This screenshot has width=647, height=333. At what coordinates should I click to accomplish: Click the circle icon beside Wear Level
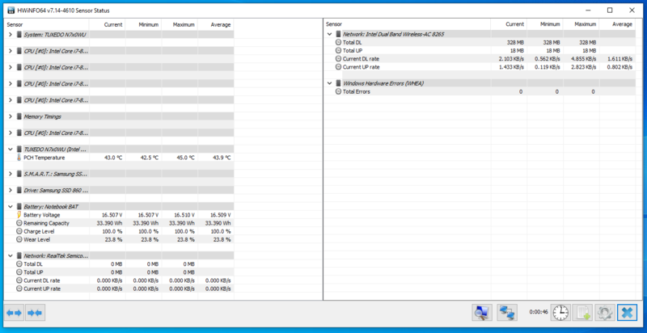(19, 239)
